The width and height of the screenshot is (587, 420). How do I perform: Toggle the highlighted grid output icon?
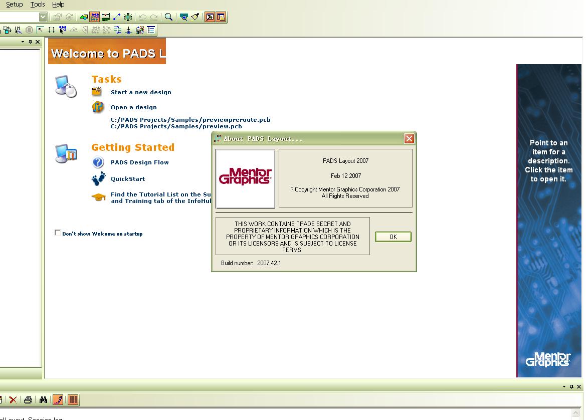(73, 400)
